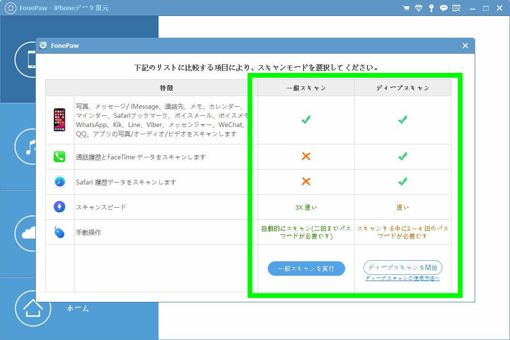Click the 一般スキャン column header

click(x=306, y=88)
